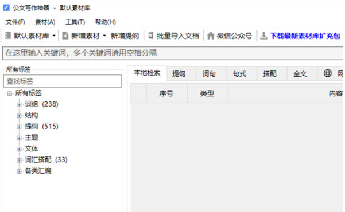Open the 素材(A) menu
The image size is (345, 212).
(45, 22)
